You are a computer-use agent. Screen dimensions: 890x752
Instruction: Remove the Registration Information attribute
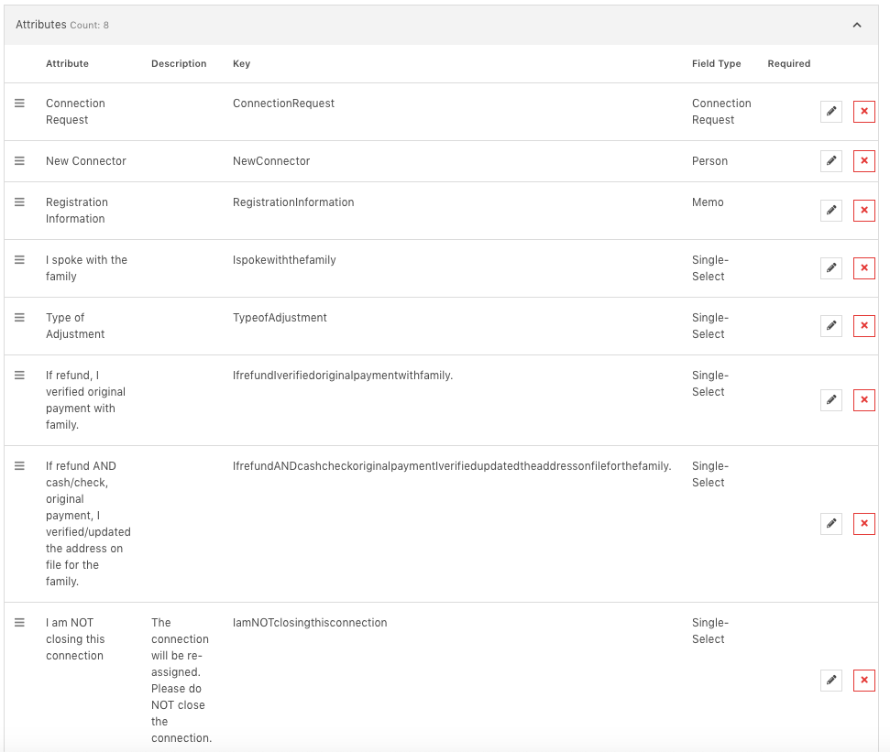pyautogui.click(x=864, y=211)
